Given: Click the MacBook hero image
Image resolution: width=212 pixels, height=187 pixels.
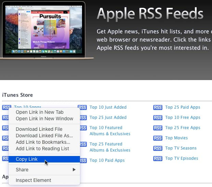Looking at the screenshot, I should (x=47, y=30).
